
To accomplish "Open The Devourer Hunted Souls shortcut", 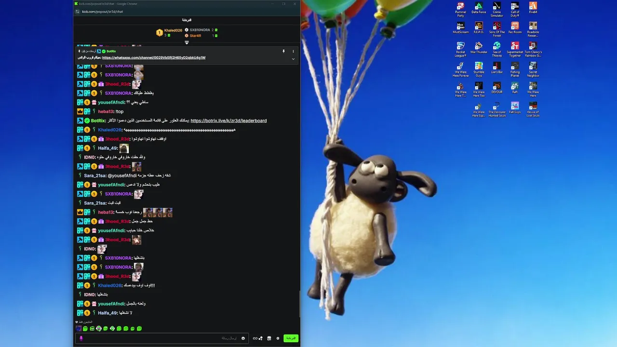I will 496,110.
